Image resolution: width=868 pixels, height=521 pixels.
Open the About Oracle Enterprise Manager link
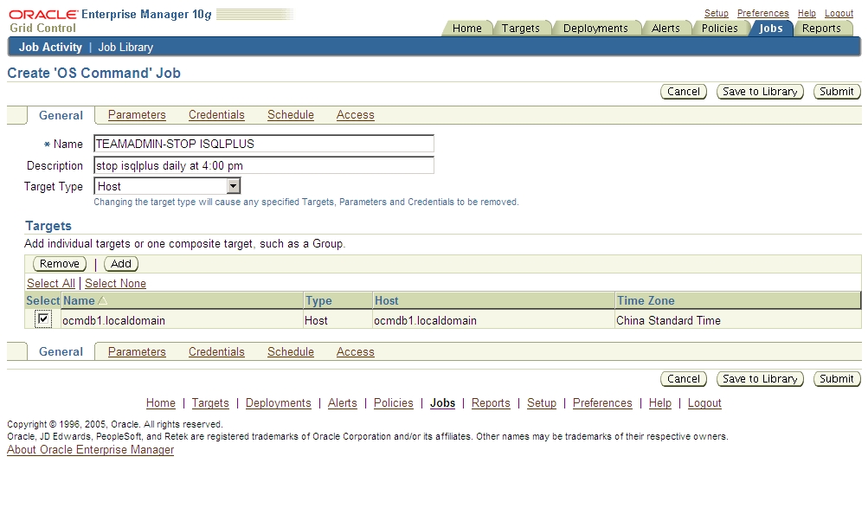[90, 449]
